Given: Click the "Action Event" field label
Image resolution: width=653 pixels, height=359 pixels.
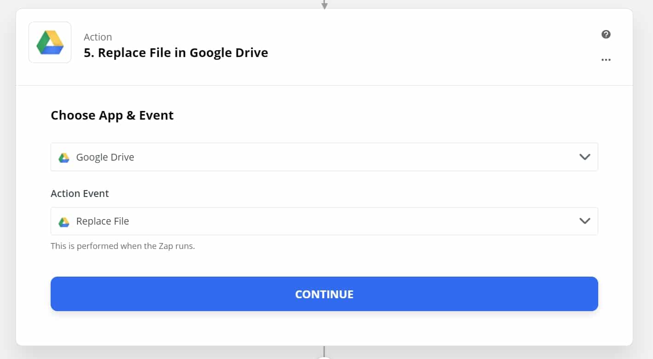Looking at the screenshot, I should [80, 193].
